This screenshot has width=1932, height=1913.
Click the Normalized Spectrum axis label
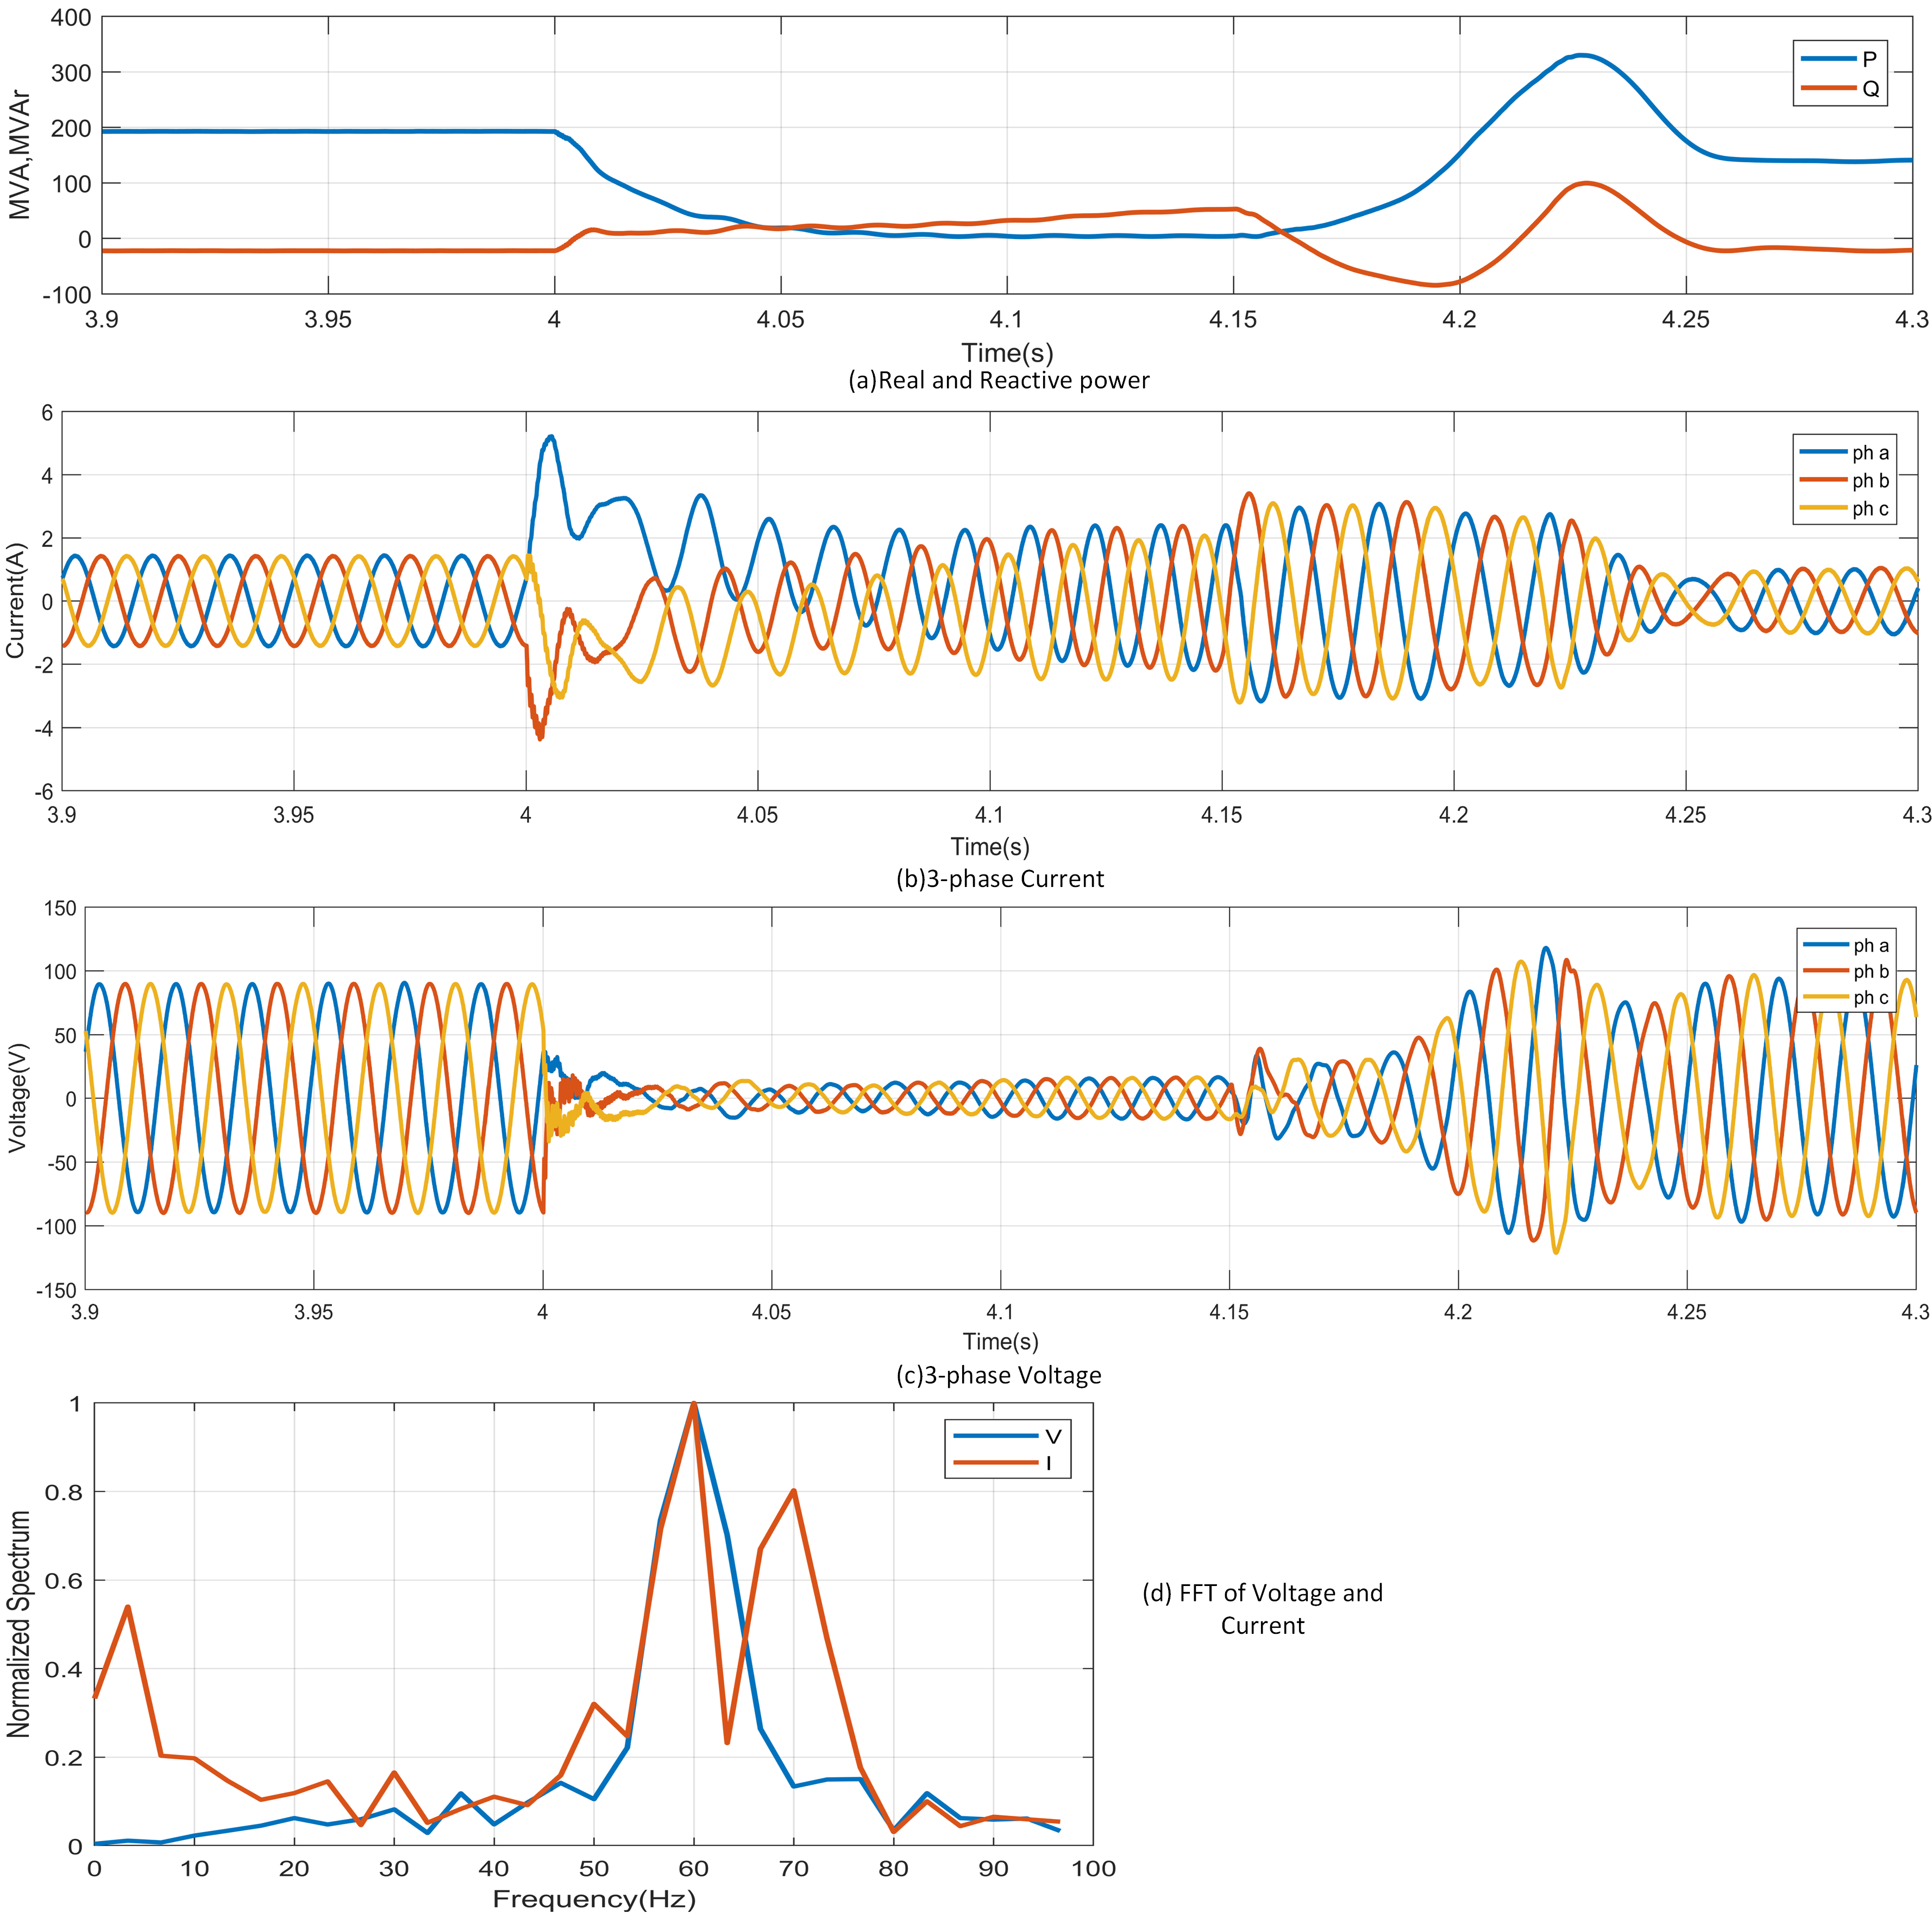click(x=19, y=1623)
